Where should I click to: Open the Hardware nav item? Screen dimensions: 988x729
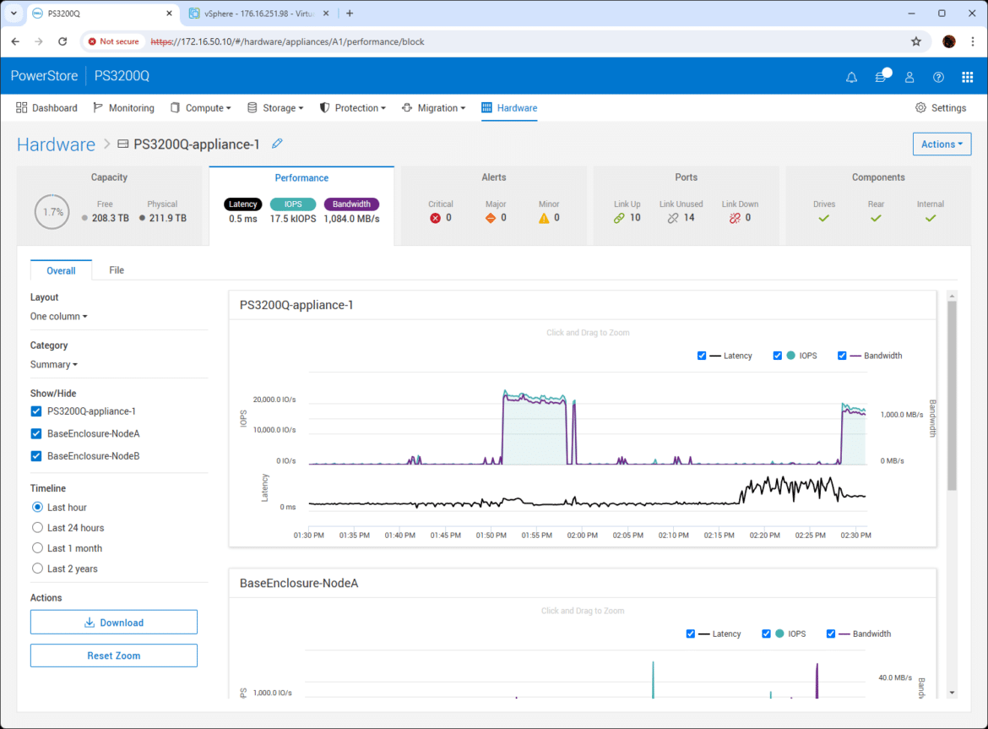(509, 108)
